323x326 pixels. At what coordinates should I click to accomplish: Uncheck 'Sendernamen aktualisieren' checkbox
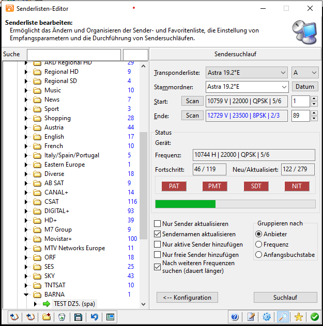pos(158,234)
